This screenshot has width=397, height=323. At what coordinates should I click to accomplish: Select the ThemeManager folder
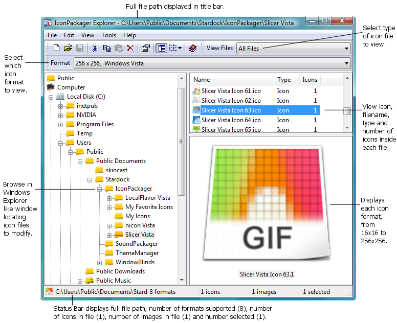137,253
